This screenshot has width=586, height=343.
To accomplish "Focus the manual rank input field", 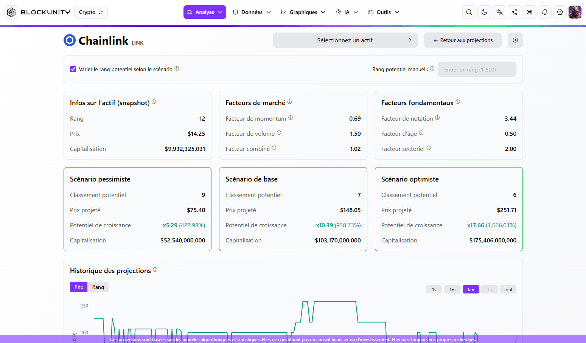I will coord(477,69).
